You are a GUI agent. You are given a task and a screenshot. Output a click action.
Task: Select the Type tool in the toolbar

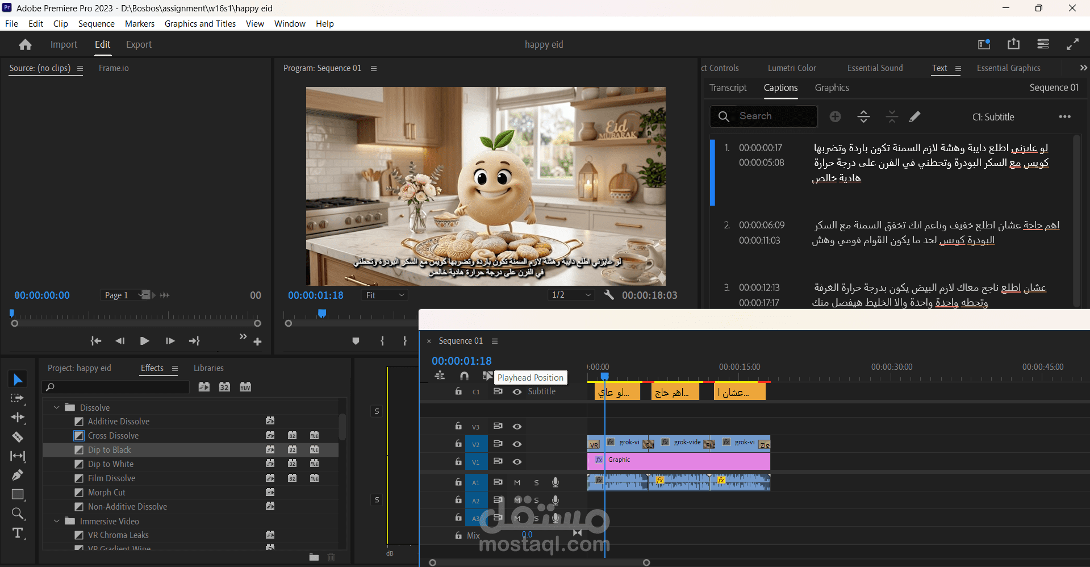(18, 533)
